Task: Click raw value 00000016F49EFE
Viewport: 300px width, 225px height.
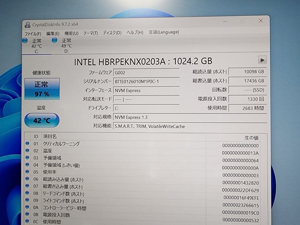Action: pos(241,198)
